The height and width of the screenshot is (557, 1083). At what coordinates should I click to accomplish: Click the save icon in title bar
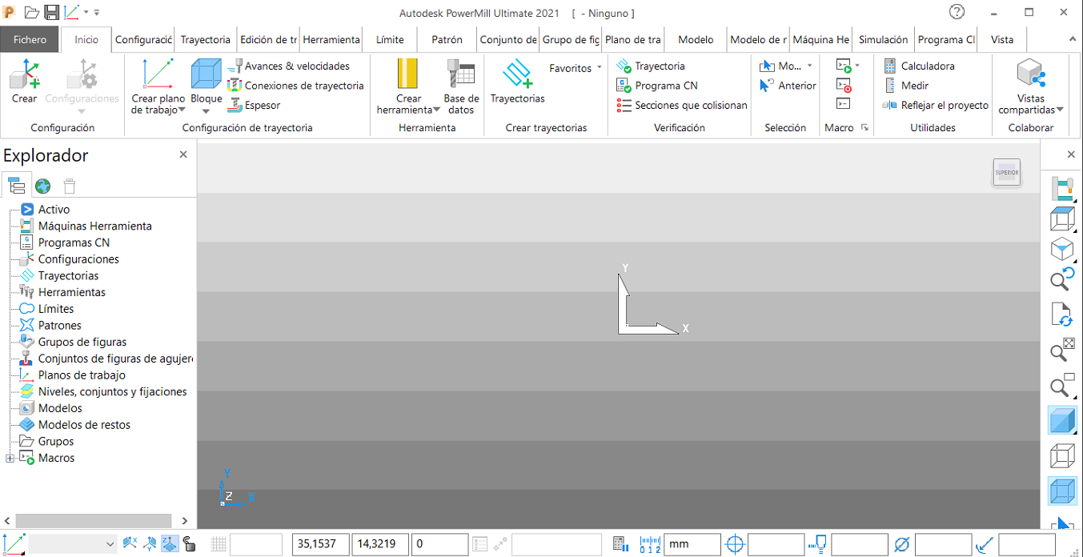click(x=51, y=12)
